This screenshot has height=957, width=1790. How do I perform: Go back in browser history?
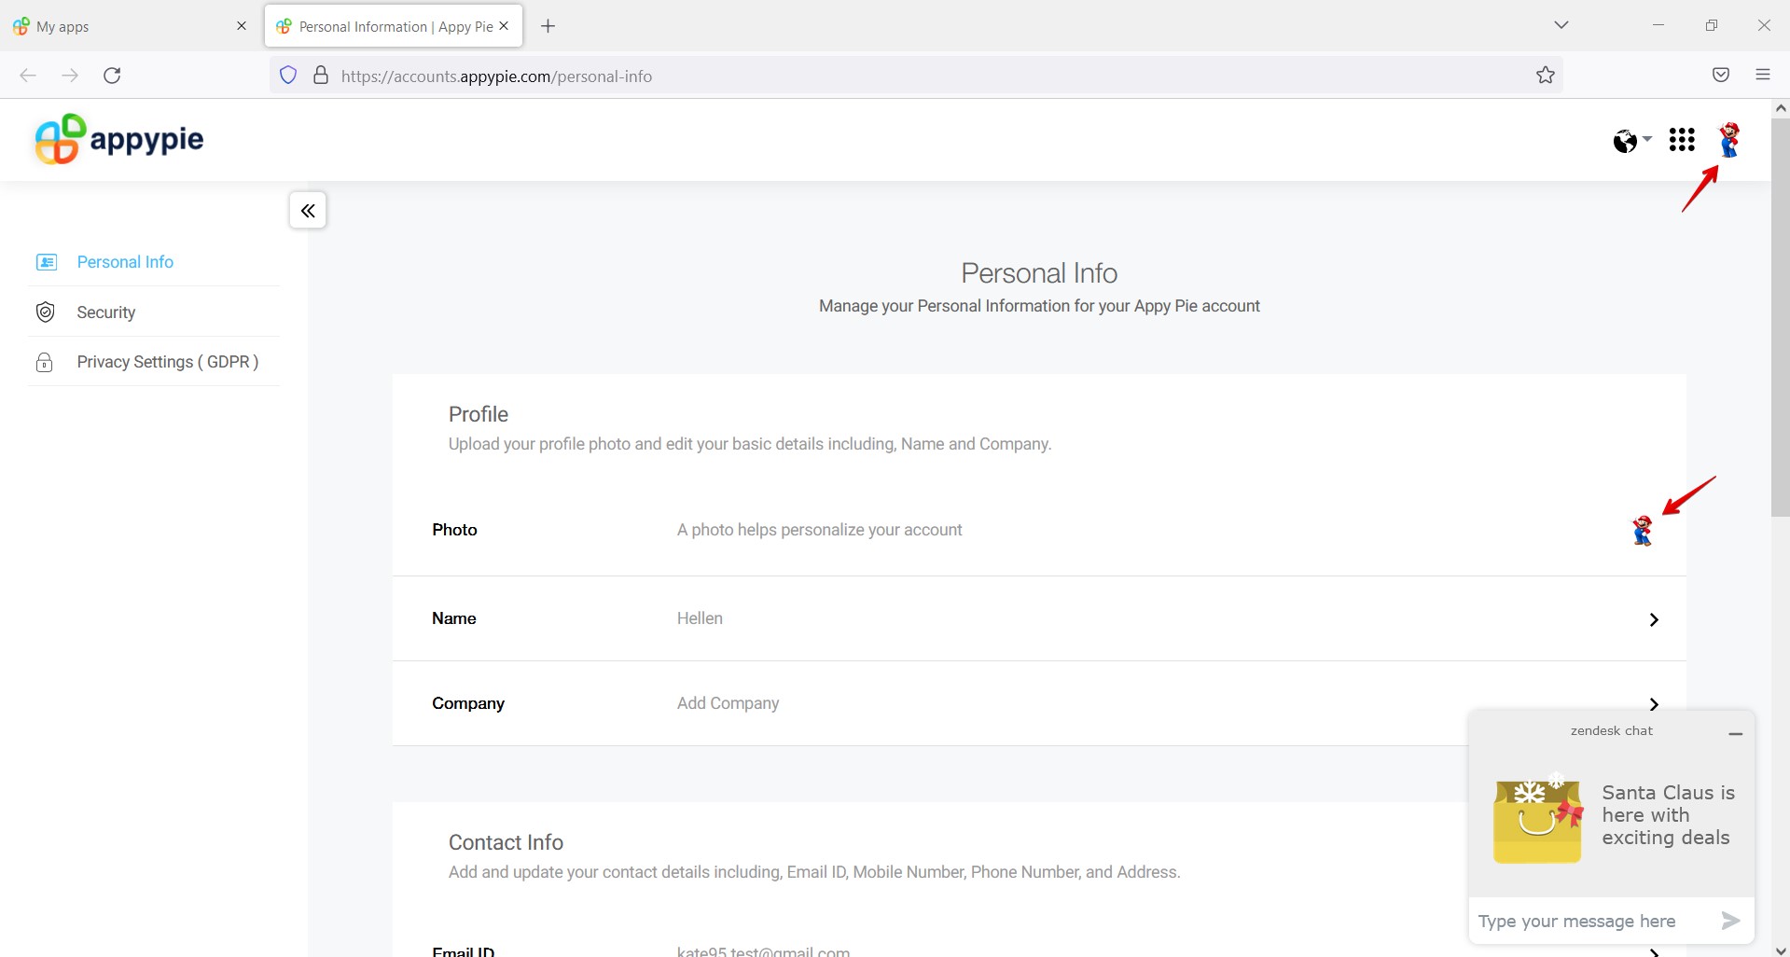tap(28, 76)
